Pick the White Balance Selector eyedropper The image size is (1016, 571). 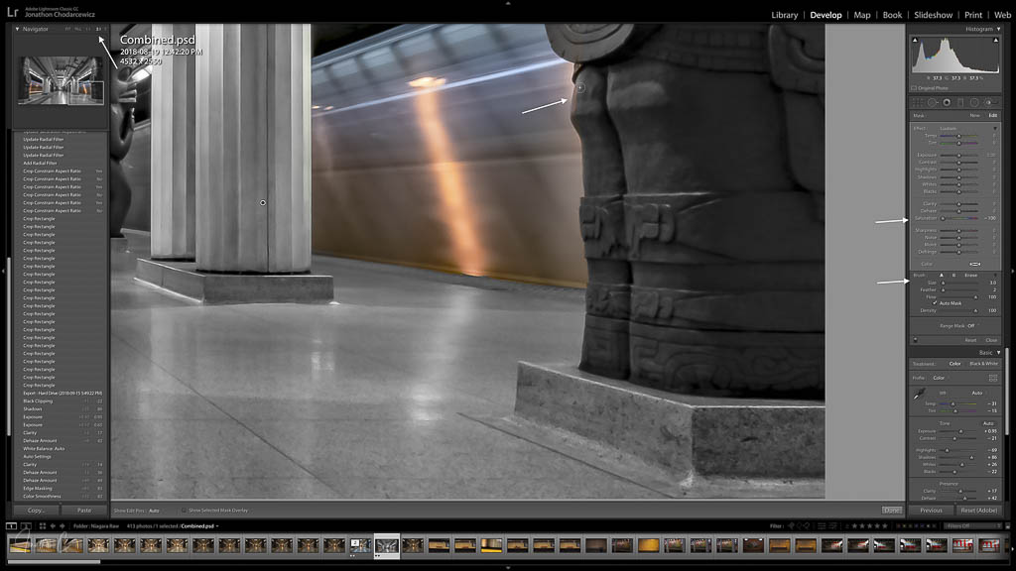pyautogui.click(x=919, y=396)
